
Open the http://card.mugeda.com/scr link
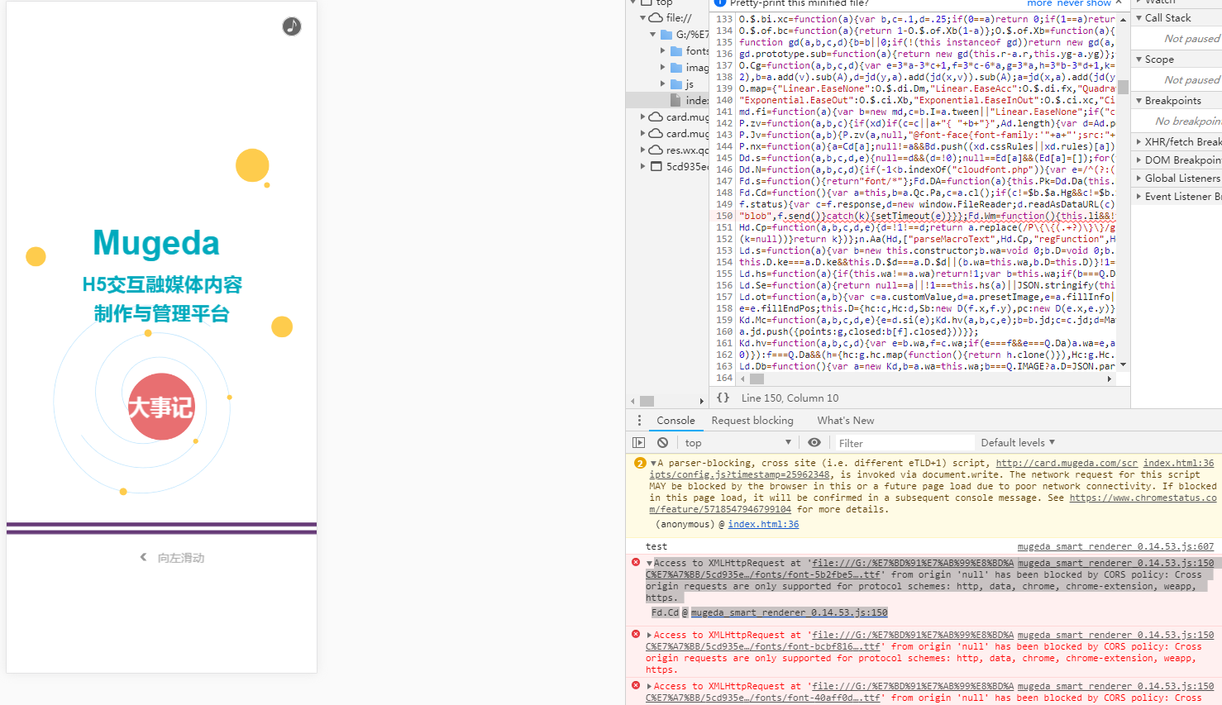click(1067, 463)
